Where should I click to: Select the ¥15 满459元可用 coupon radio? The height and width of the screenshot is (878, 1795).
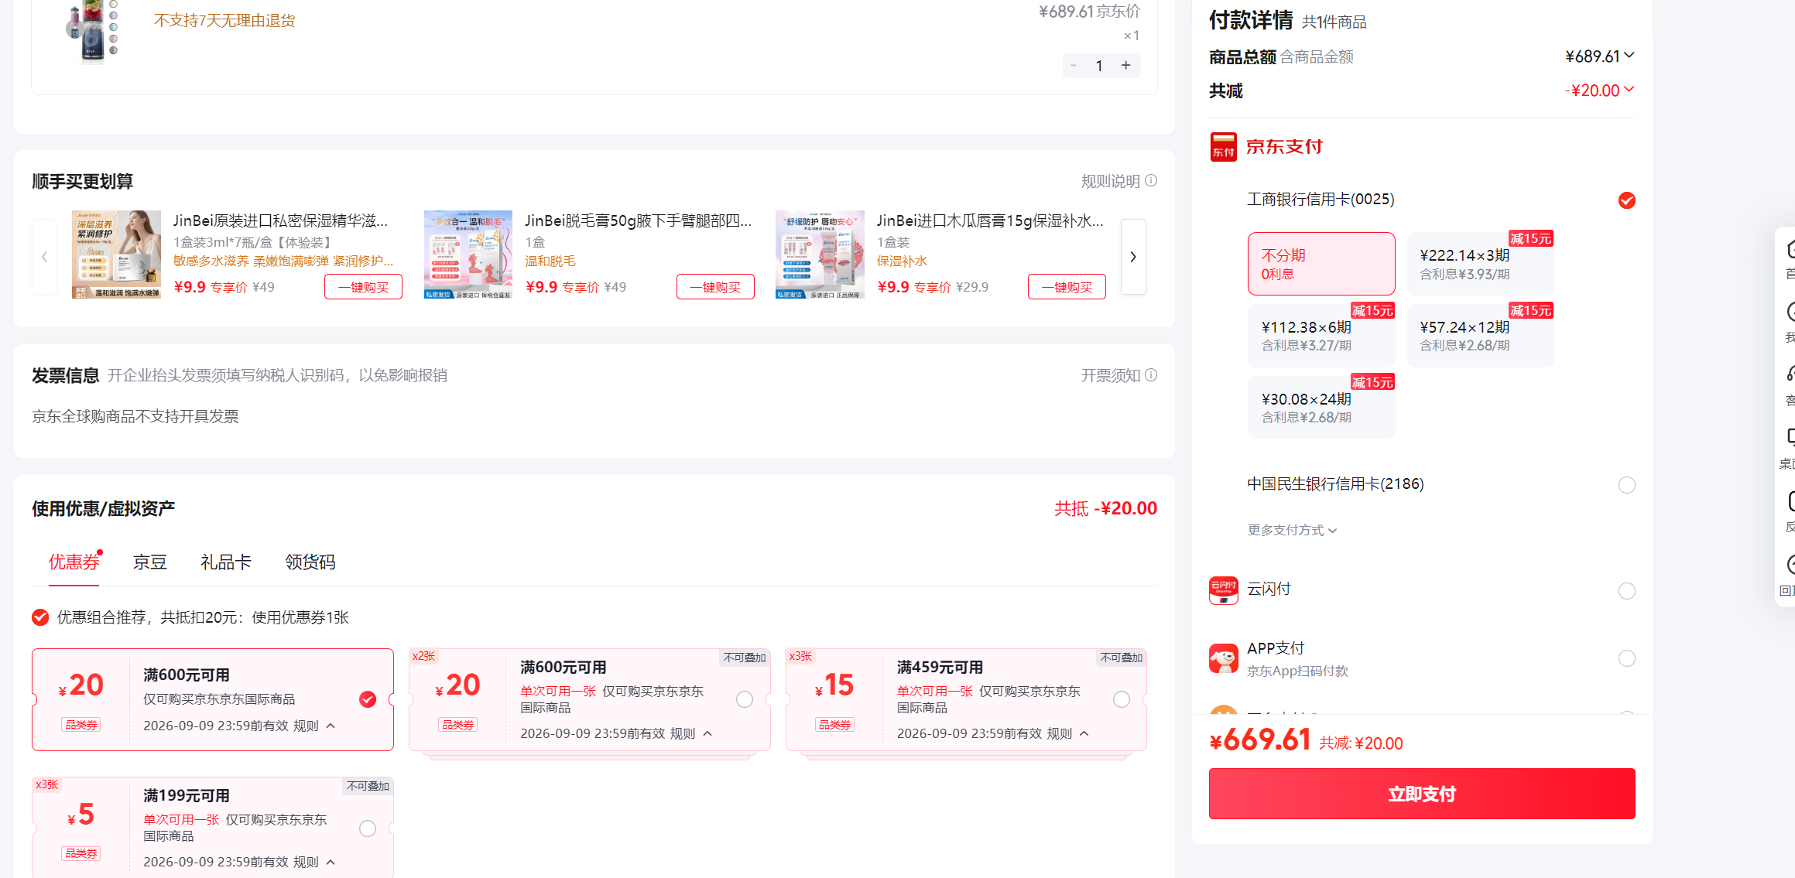point(1121,699)
